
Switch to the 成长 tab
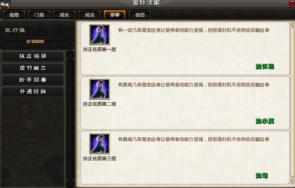[x=64, y=15]
